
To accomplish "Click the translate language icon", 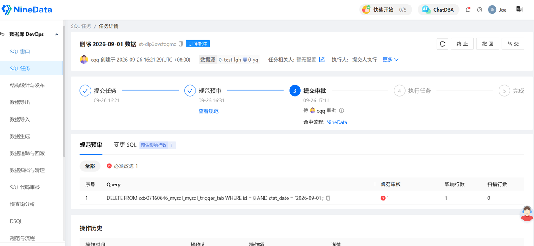I will pyautogui.click(x=520, y=10).
